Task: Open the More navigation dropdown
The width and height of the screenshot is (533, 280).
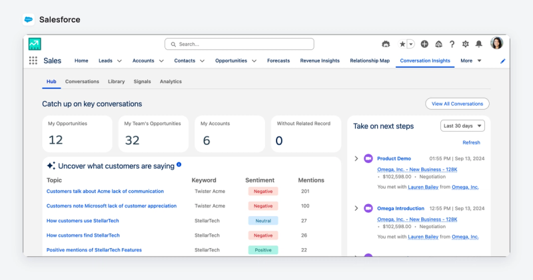Action: pos(471,61)
